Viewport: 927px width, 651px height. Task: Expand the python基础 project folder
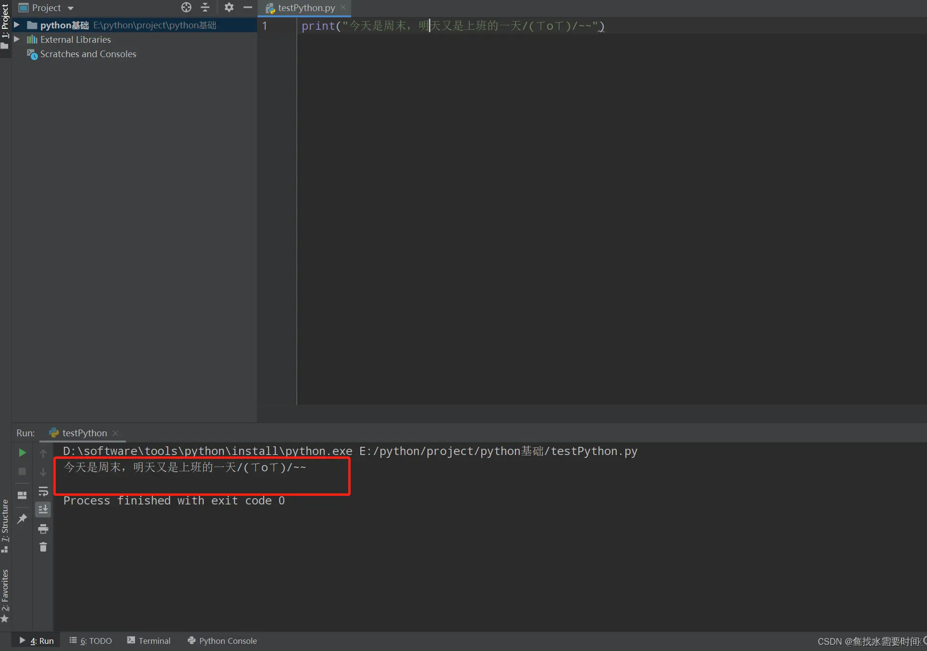(x=17, y=25)
